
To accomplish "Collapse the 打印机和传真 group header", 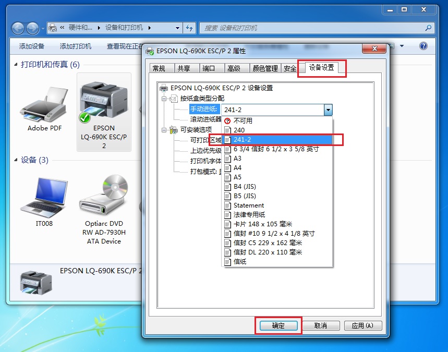I will pyautogui.click(x=16, y=65).
